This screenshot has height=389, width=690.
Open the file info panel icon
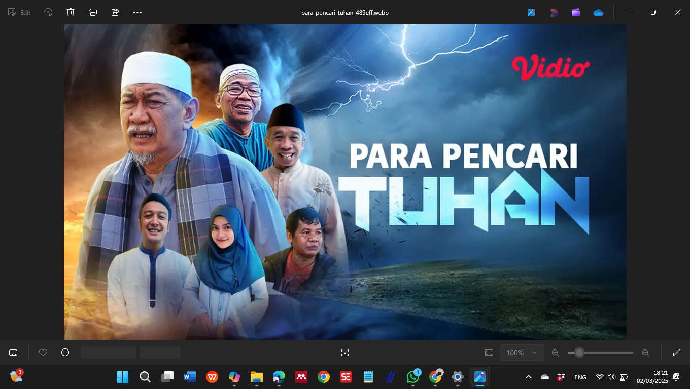point(65,353)
